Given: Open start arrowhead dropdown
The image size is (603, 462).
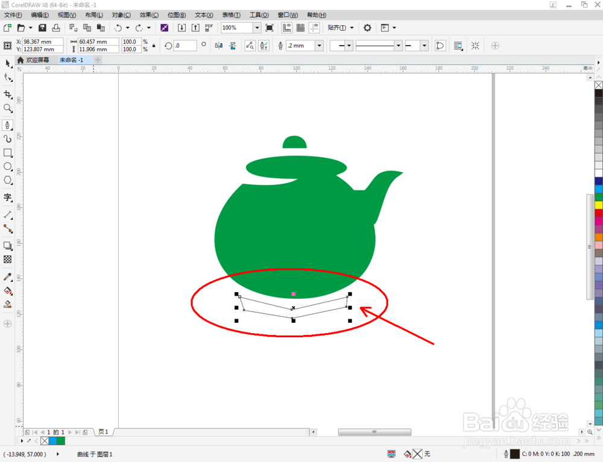Looking at the screenshot, I should pos(349,46).
